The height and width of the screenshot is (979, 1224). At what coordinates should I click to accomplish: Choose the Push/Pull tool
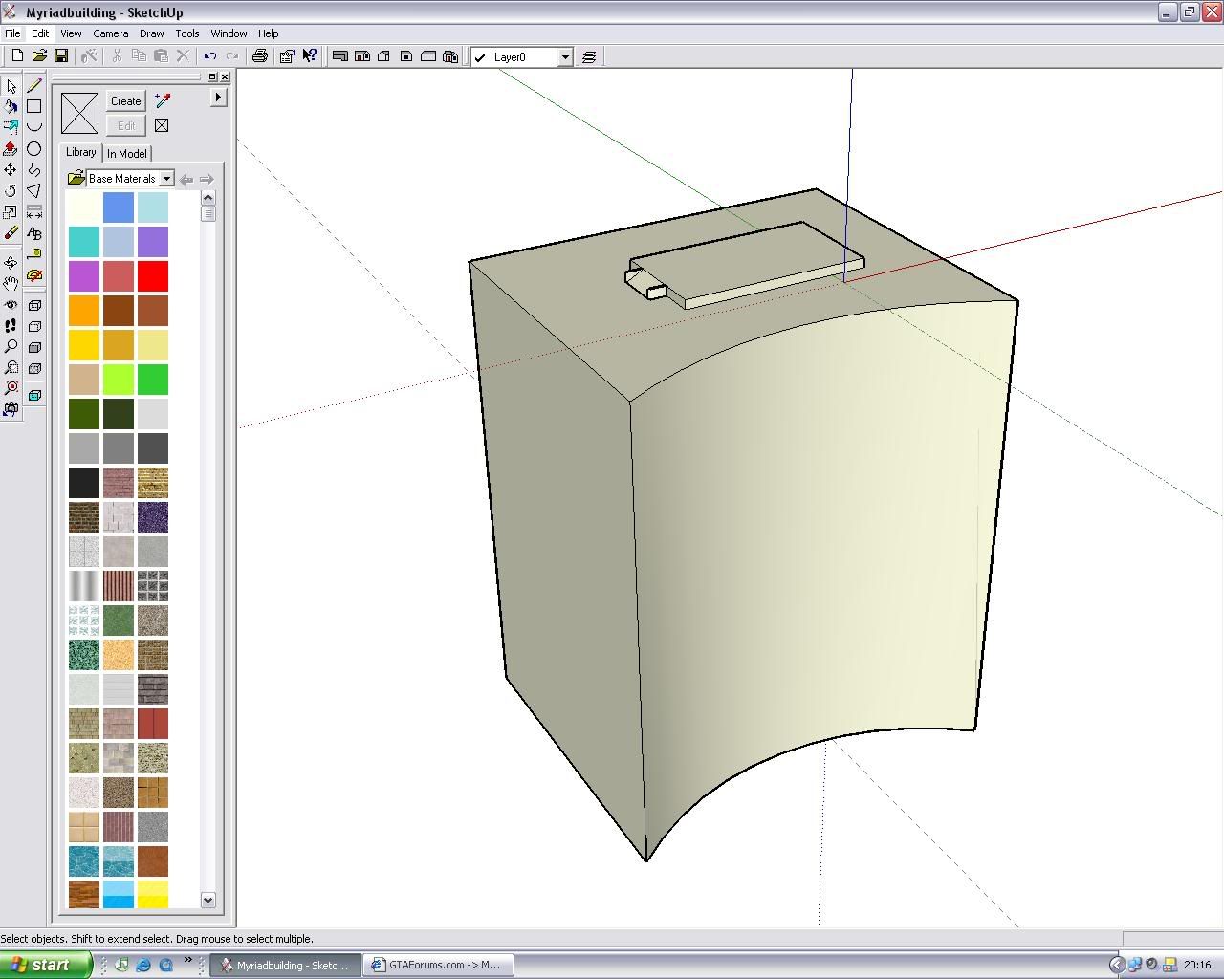tap(11, 148)
